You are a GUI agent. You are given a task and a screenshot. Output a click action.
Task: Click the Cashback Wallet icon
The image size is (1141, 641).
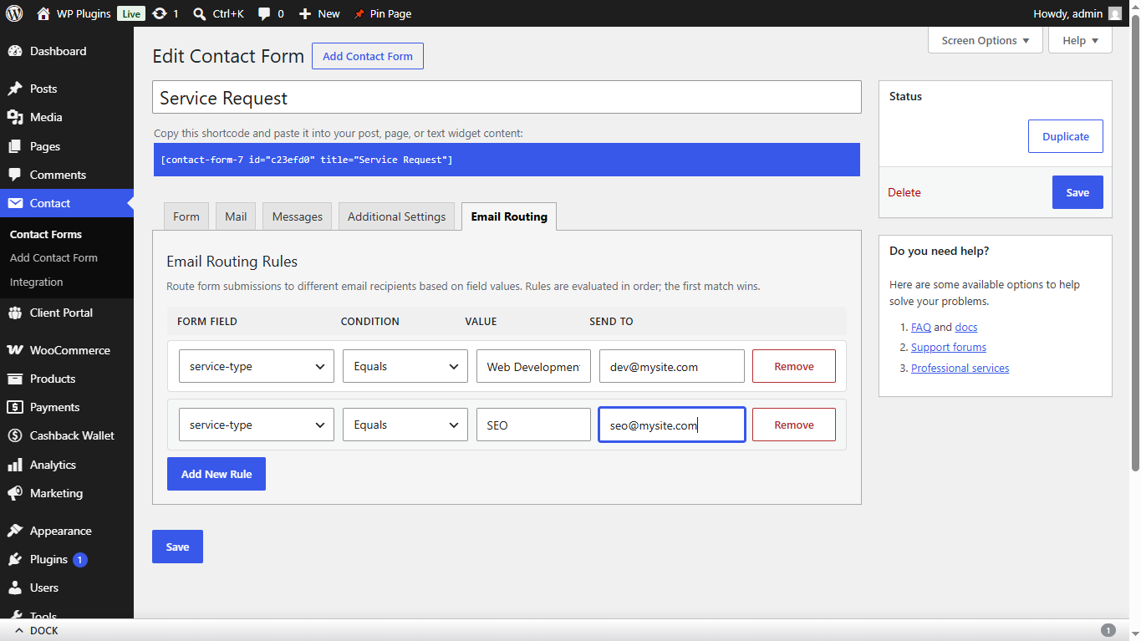15,435
